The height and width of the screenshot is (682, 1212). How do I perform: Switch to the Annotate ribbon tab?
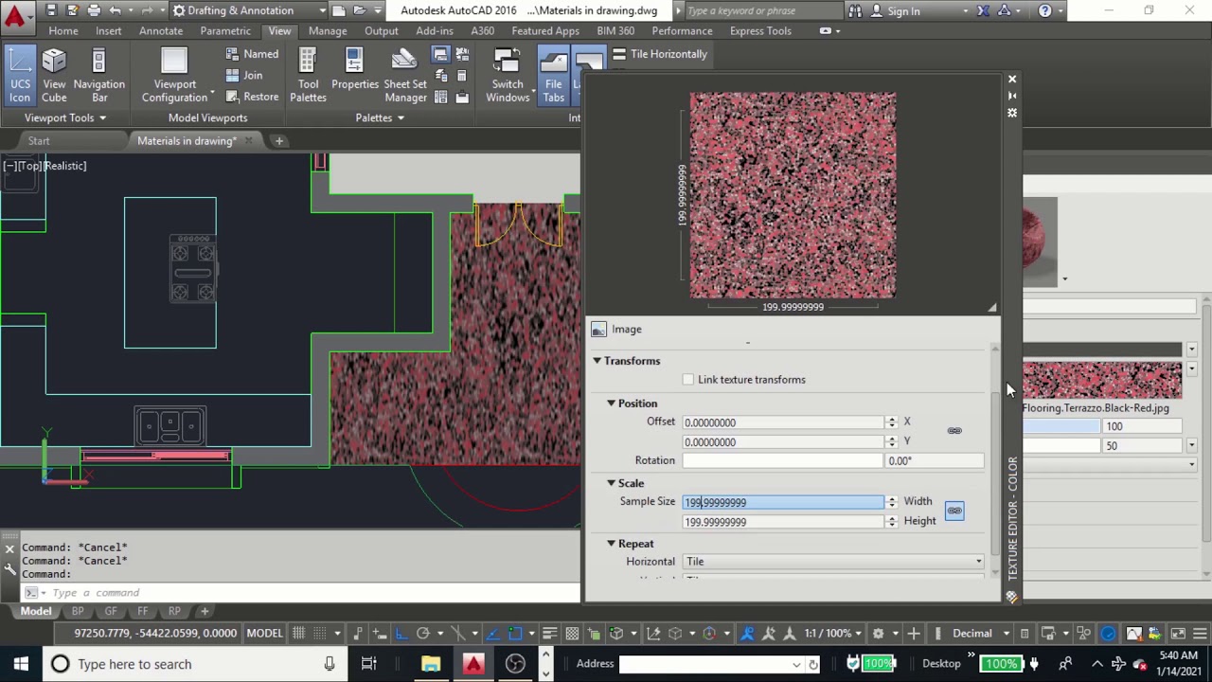161,30
